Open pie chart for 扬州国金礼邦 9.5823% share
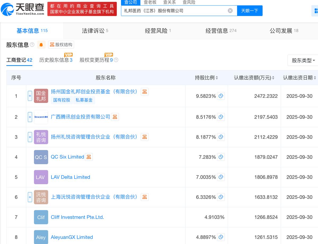The width and height of the screenshot is (318, 244). pyautogui.click(x=221, y=96)
